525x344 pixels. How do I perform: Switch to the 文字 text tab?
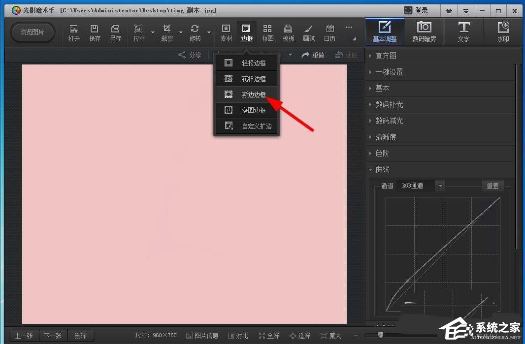[463, 31]
